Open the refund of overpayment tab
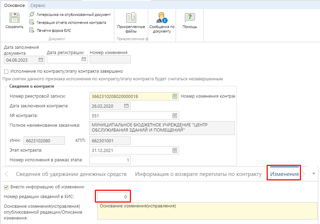 click(198, 174)
